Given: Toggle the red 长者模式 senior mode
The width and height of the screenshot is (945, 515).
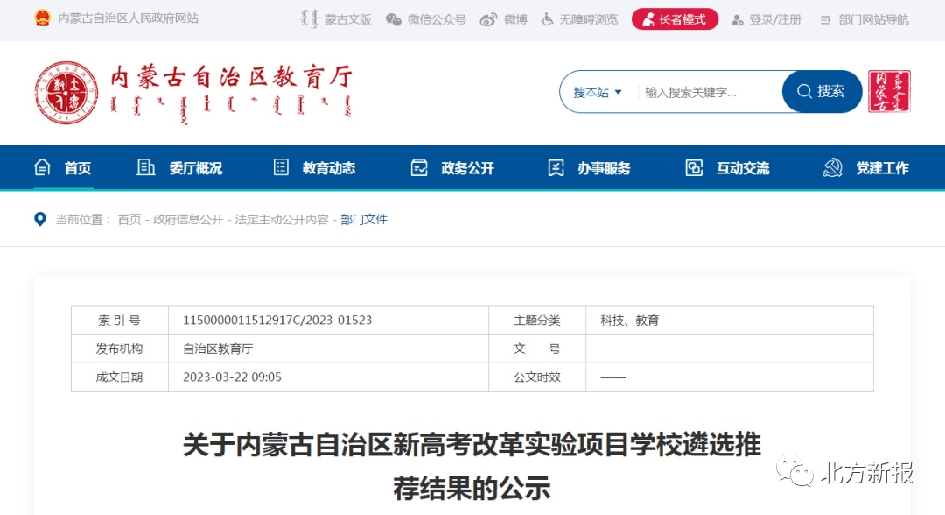Looking at the screenshot, I should click(675, 19).
